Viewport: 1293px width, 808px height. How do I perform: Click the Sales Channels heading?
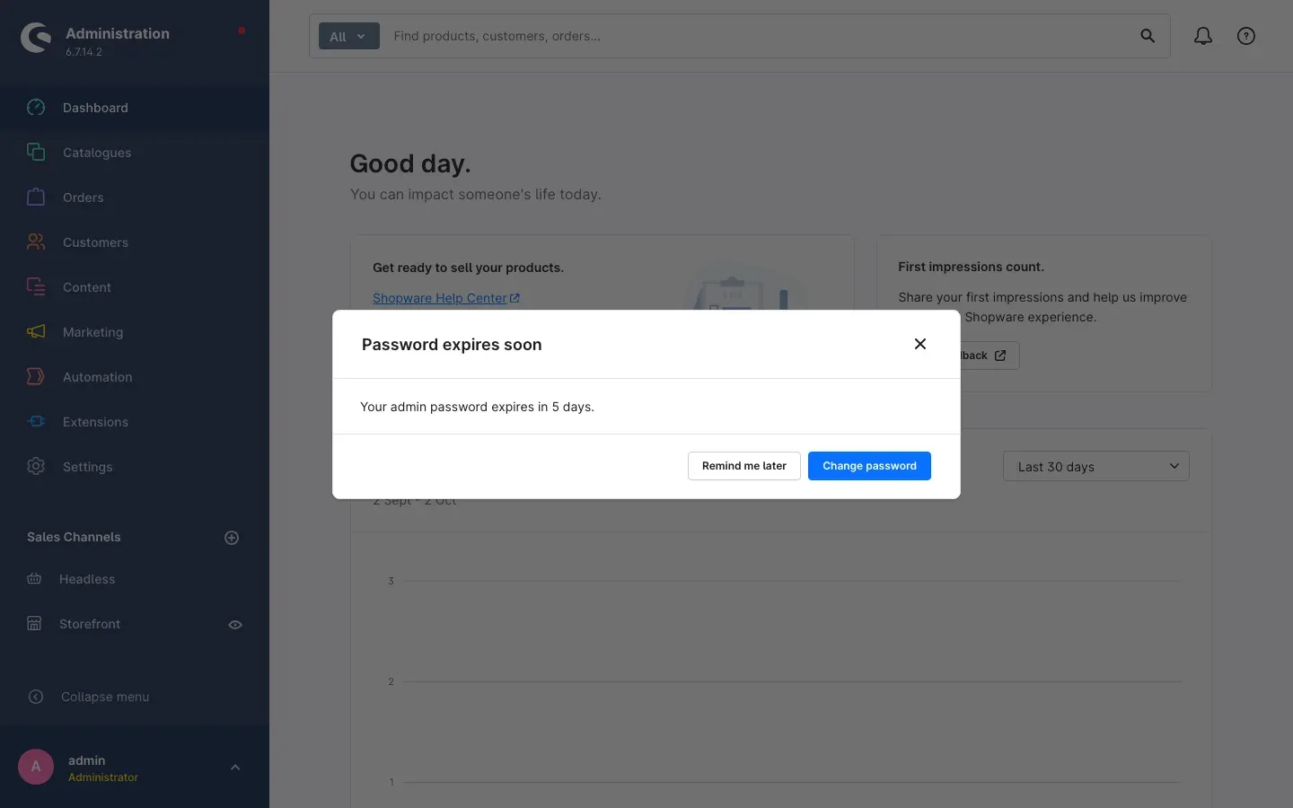tap(74, 537)
